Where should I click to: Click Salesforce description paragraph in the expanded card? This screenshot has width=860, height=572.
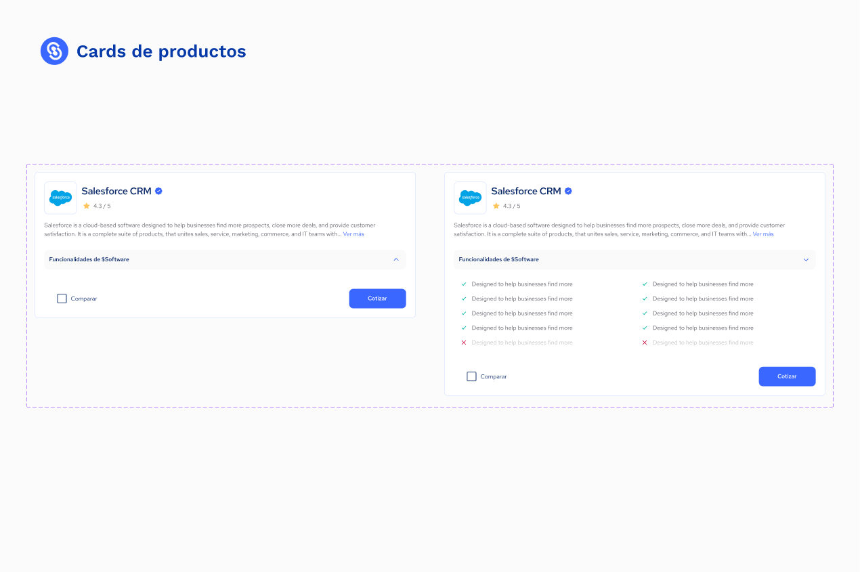620,229
